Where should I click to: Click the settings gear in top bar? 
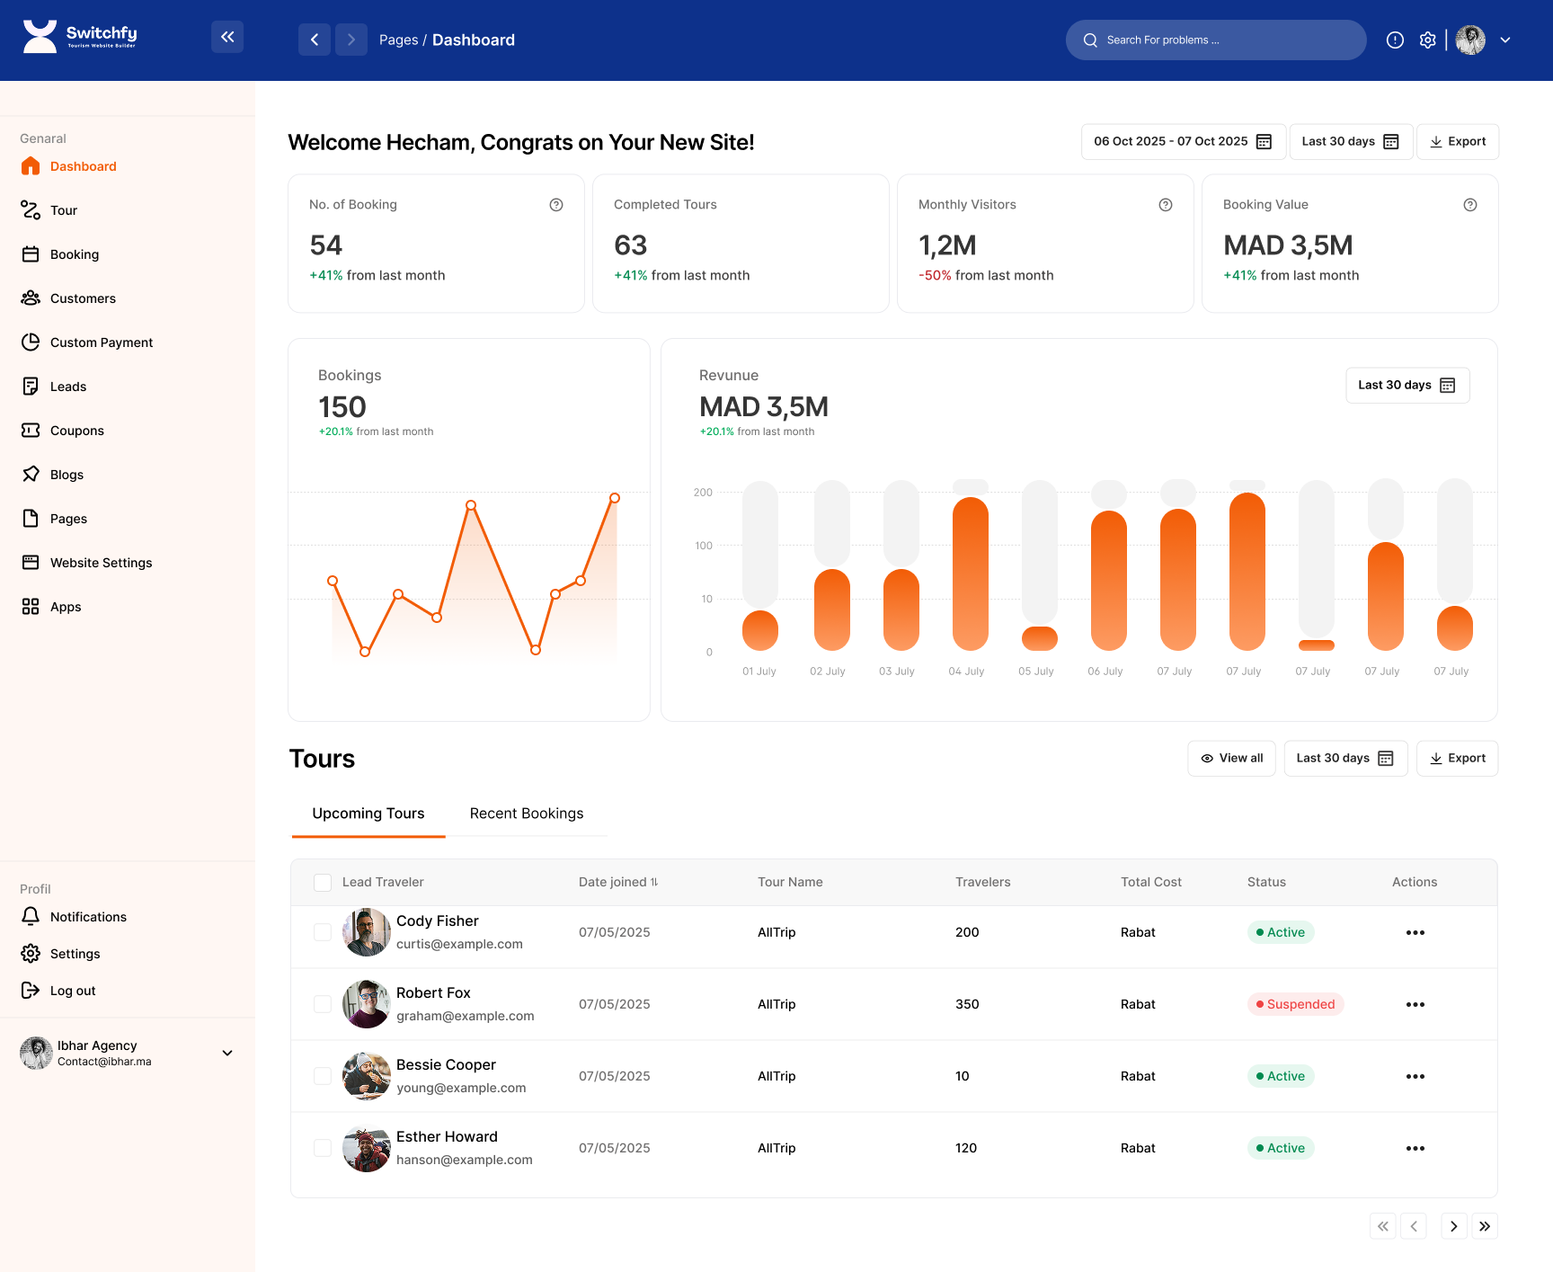[1427, 40]
